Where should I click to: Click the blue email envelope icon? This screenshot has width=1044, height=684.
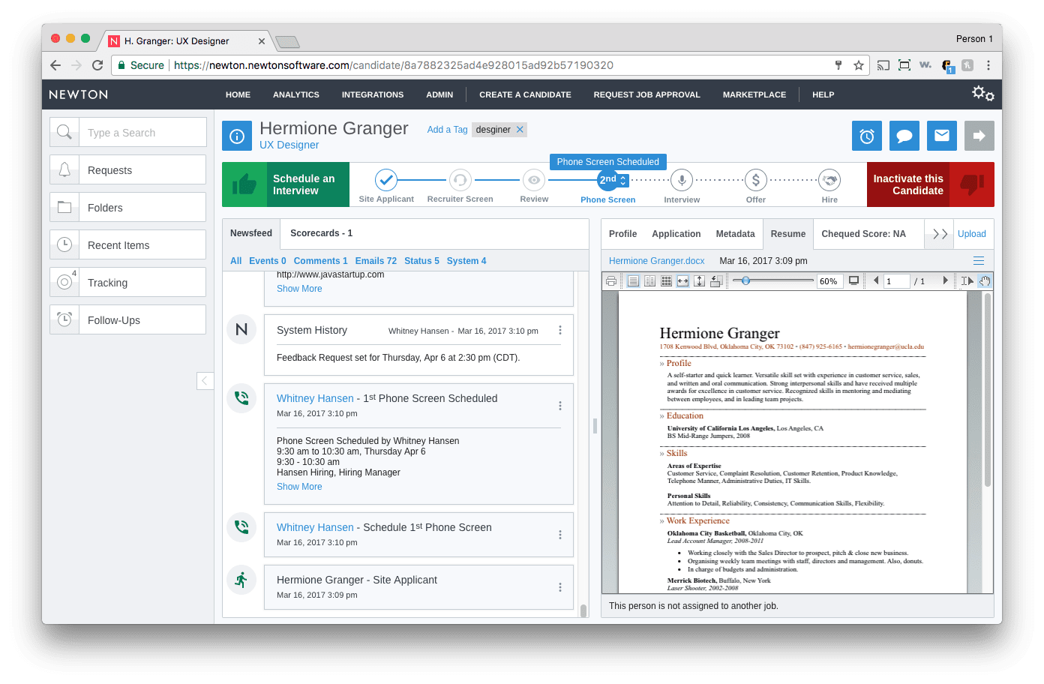coord(941,136)
